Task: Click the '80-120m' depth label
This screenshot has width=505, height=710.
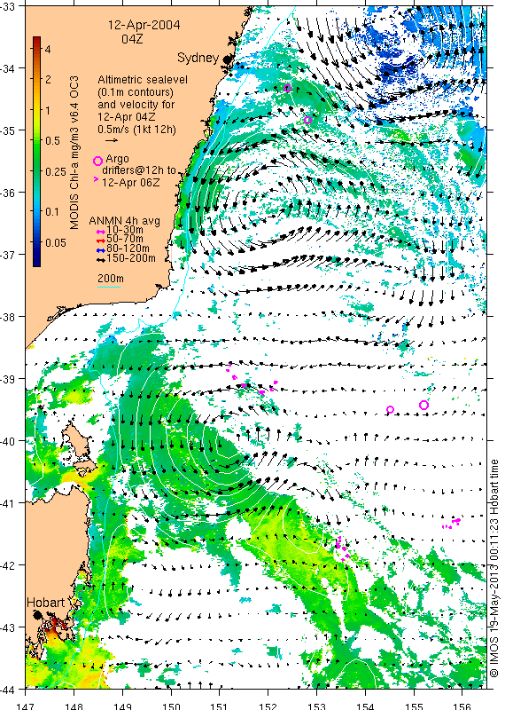Action: click(128, 248)
